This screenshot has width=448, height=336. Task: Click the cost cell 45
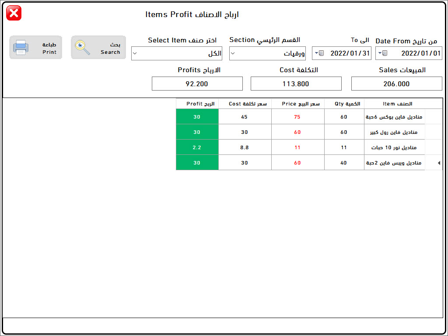[x=245, y=117]
